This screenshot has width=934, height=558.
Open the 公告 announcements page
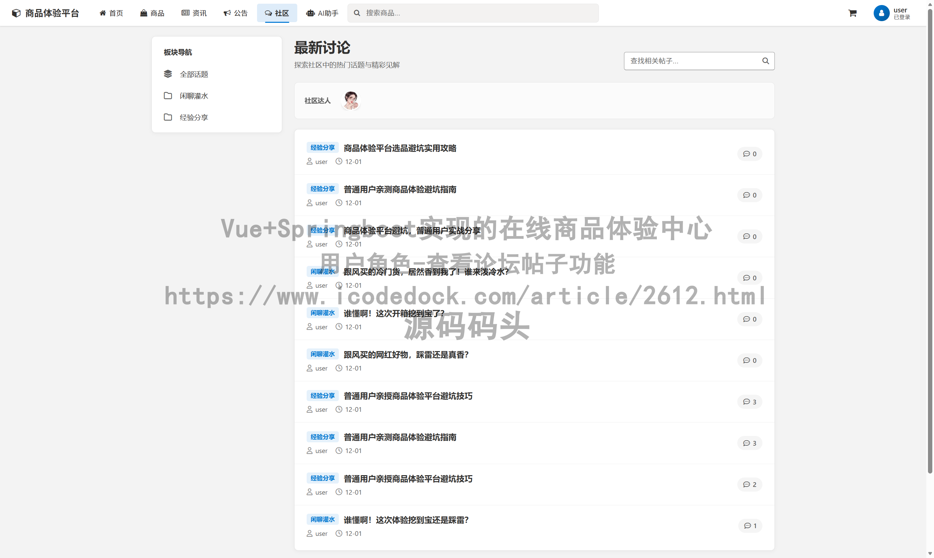(236, 13)
